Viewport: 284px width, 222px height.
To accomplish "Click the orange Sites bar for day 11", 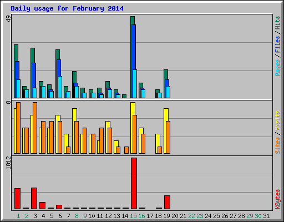I will (x=102, y=140).
